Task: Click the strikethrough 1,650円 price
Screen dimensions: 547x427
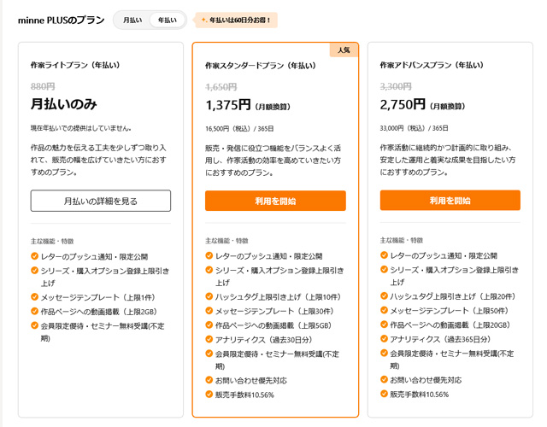Action: [x=221, y=87]
